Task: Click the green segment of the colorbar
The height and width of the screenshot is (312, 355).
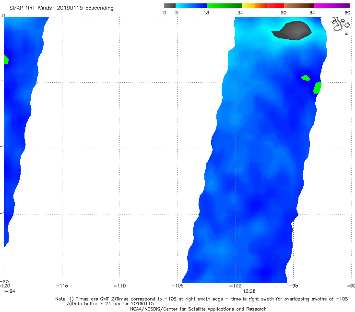Action: (x=225, y=6)
